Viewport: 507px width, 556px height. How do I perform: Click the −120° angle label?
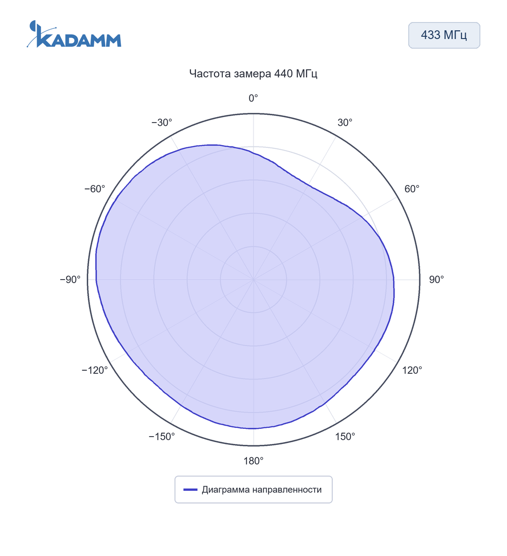coord(95,371)
